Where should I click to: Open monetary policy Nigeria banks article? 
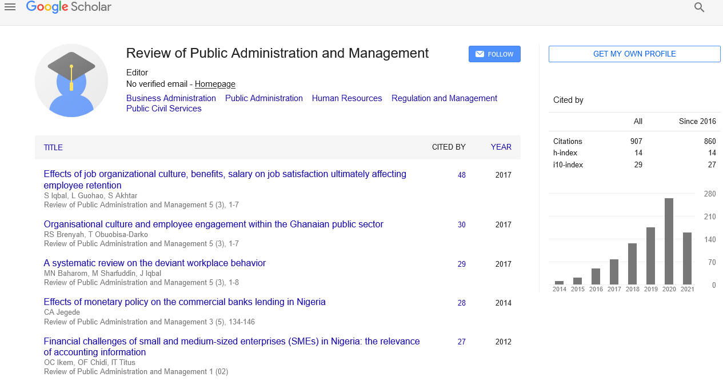pos(185,302)
